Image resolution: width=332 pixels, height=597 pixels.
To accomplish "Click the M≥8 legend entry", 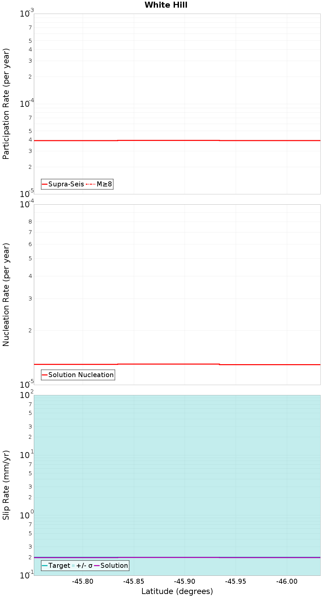I will [99, 184].
